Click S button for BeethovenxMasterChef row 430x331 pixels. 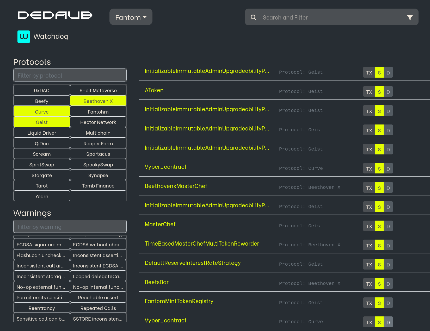[379, 188]
